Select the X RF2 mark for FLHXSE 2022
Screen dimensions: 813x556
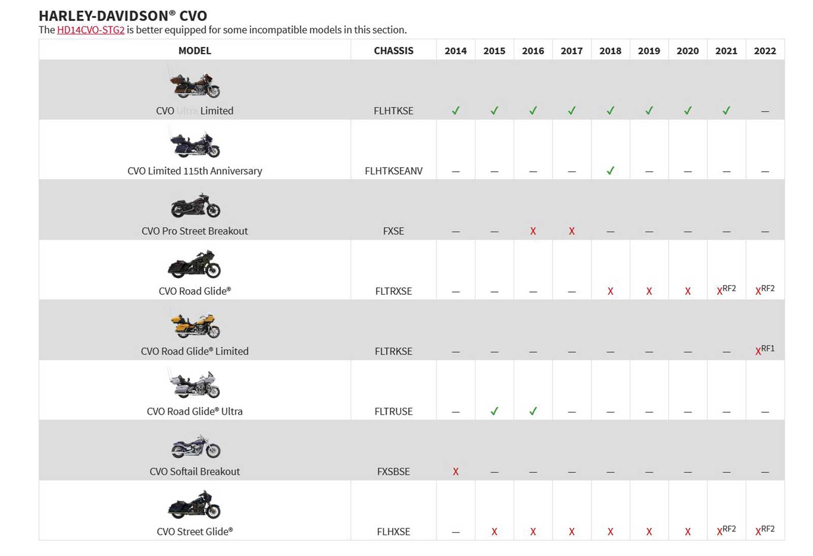765,530
